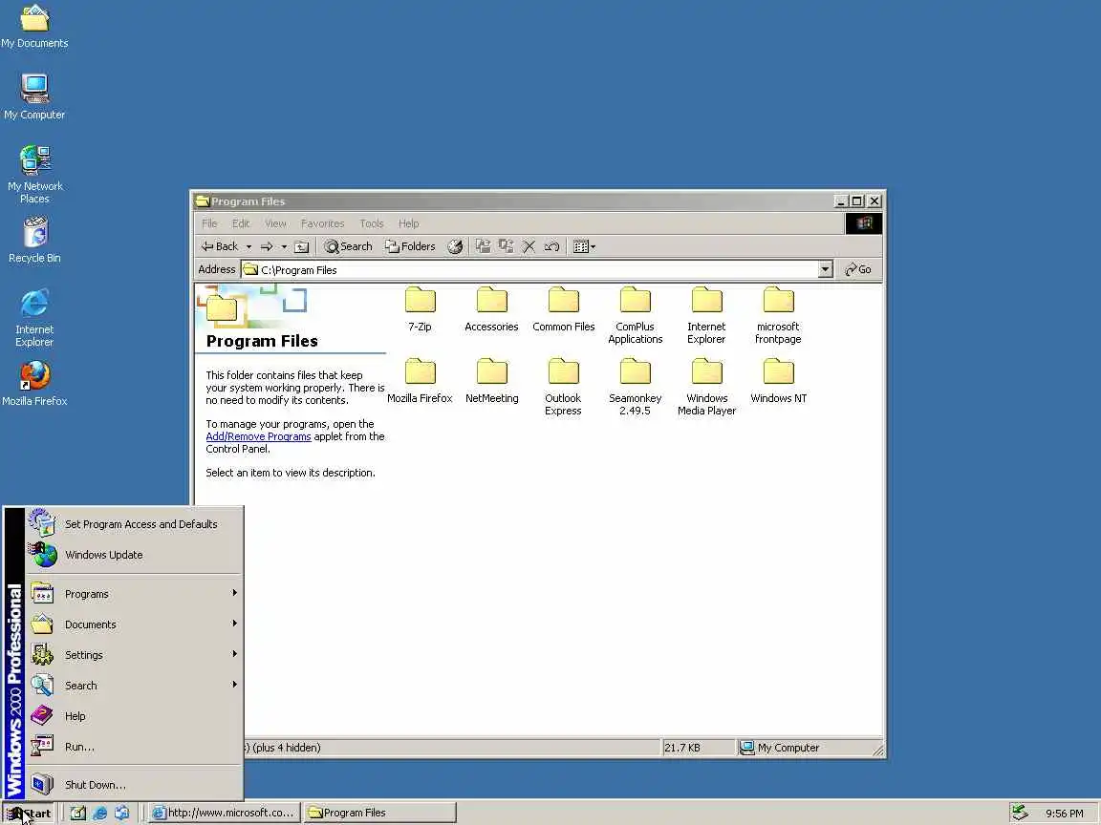Open the Forward button history dropdown

pyautogui.click(x=284, y=247)
